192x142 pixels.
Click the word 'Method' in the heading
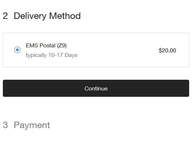(x=65, y=16)
